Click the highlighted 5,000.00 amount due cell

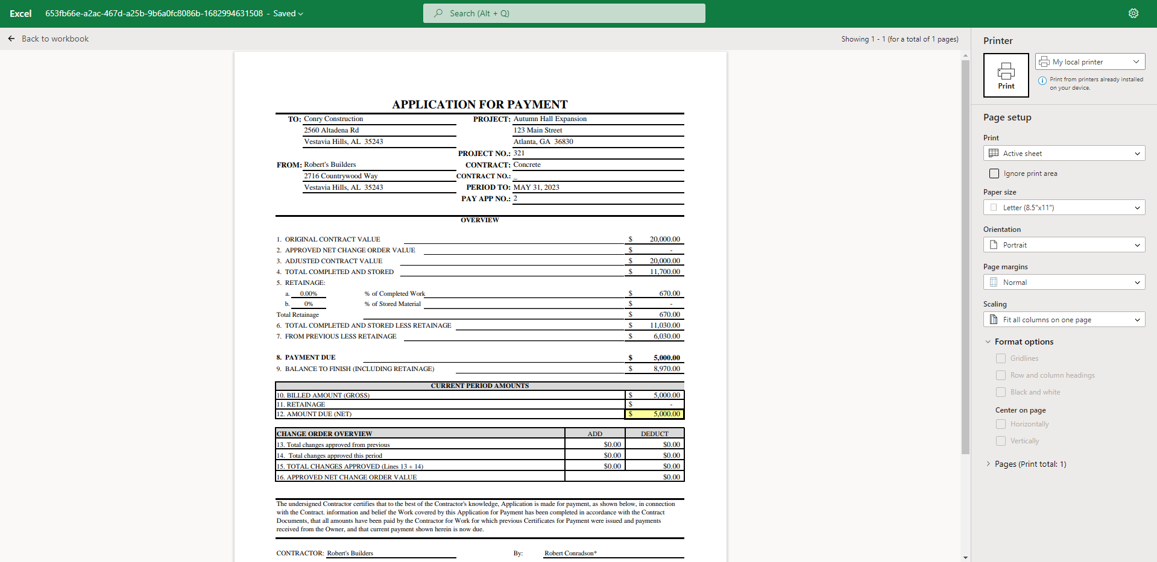655,414
